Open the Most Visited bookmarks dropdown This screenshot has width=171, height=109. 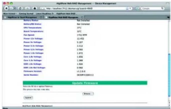pyautogui.click(x=10, y=14)
